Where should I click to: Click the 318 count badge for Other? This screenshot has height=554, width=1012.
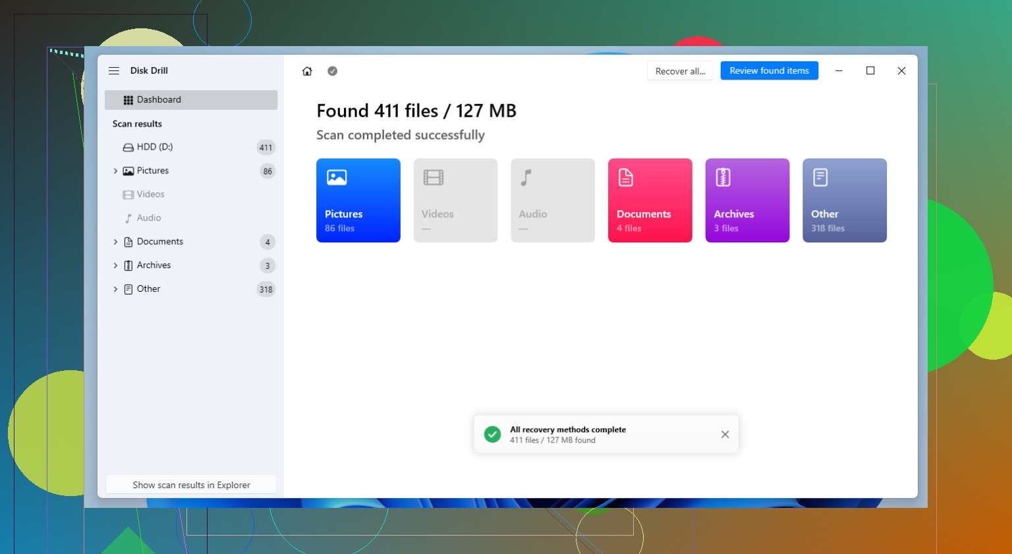tap(266, 290)
